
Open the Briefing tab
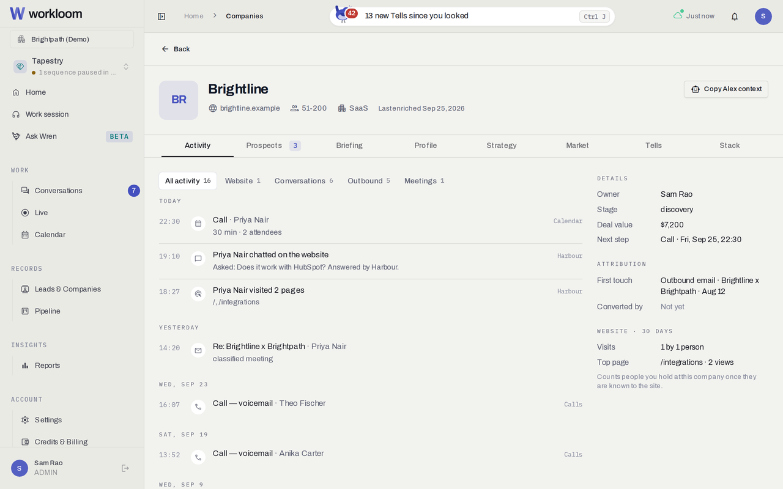click(x=349, y=145)
